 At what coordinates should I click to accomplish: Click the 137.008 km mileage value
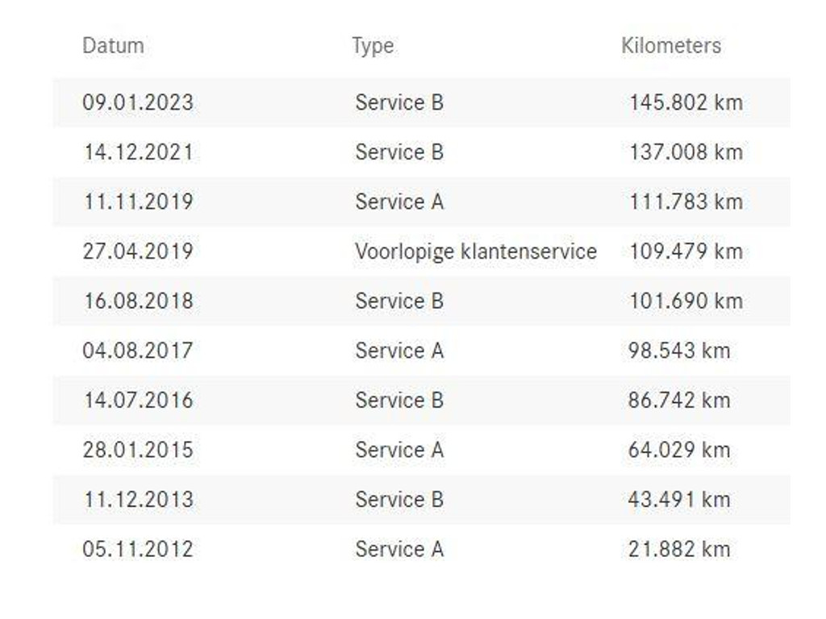[x=686, y=152]
